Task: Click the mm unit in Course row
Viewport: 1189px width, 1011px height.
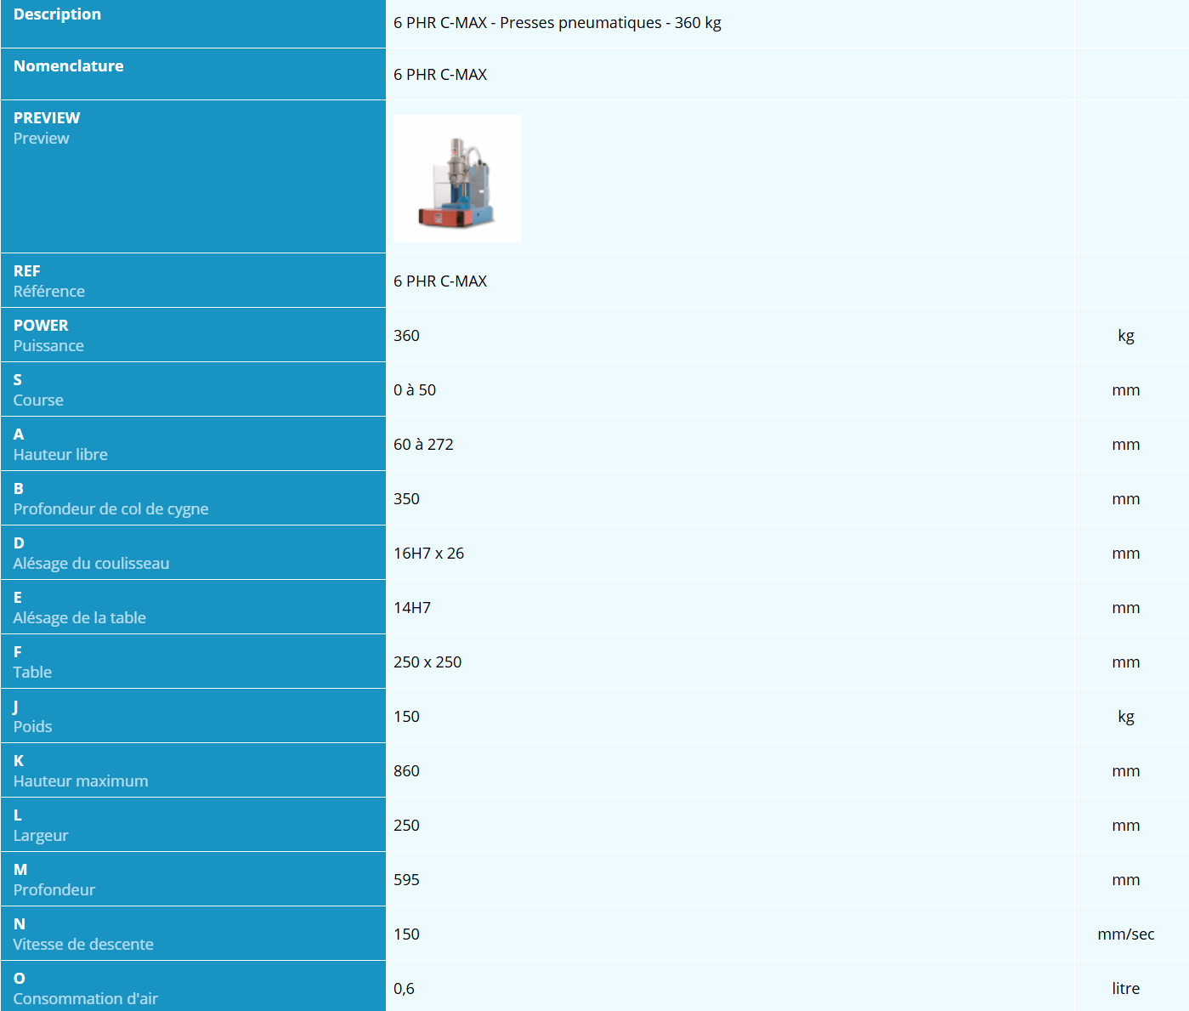Action: pos(1126,390)
